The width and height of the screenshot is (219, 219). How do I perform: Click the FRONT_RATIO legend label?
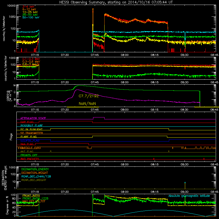31,196
